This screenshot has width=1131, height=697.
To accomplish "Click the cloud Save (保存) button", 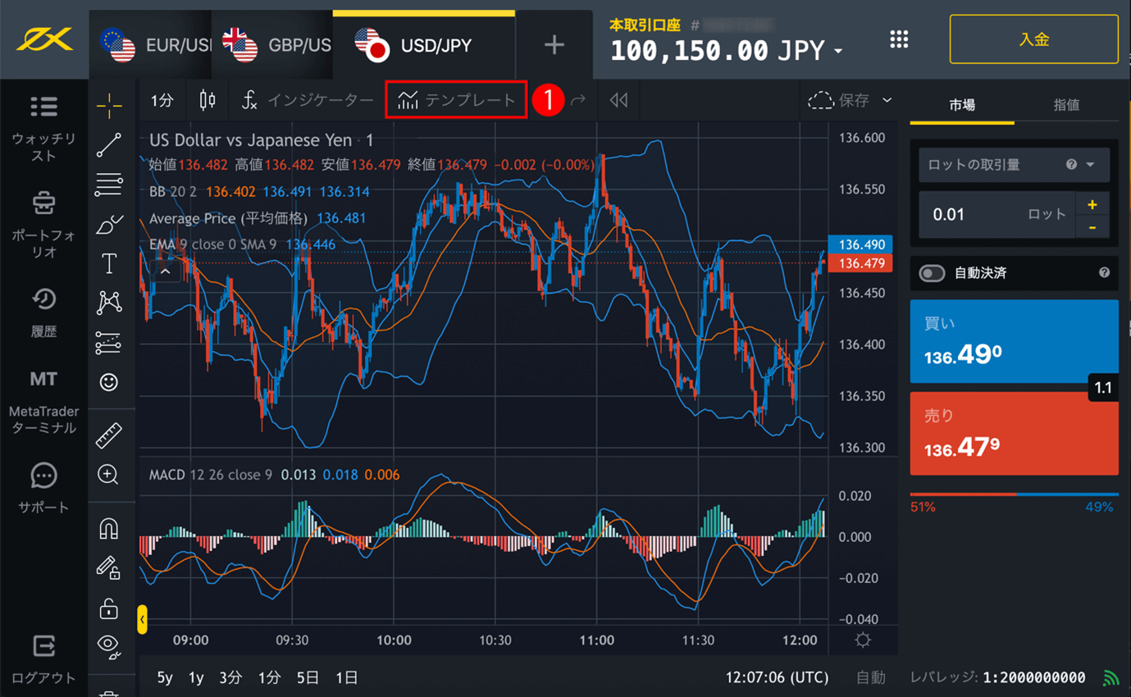I will 838,100.
